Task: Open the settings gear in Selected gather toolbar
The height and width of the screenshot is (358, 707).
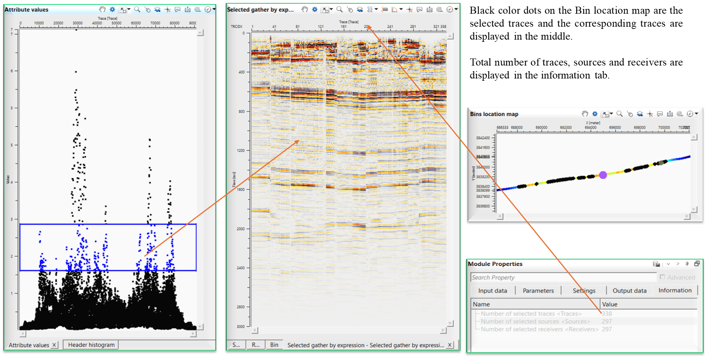Action: pyautogui.click(x=314, y=9)
